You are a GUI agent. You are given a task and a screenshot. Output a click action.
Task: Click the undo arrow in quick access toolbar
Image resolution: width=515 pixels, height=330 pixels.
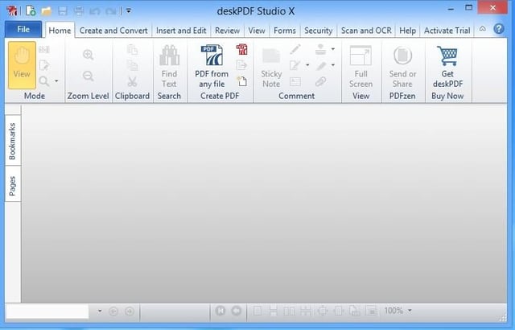click(x=95, y=11)
